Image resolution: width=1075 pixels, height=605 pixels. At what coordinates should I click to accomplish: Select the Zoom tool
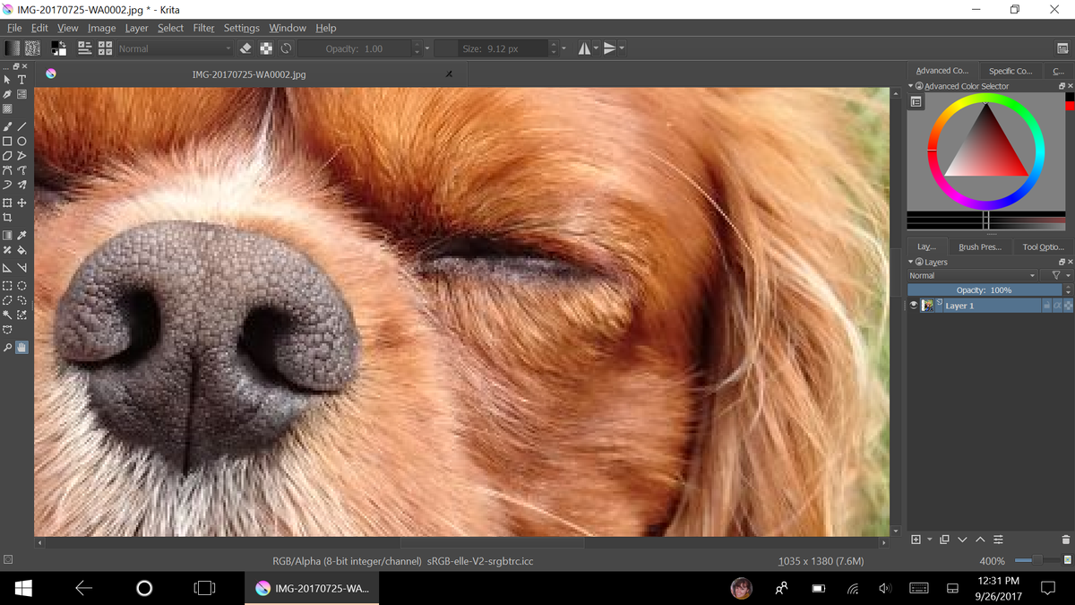7,347
